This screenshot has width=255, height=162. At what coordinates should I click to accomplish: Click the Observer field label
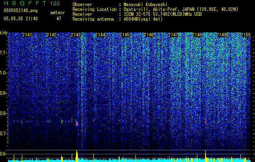(82, 4)
